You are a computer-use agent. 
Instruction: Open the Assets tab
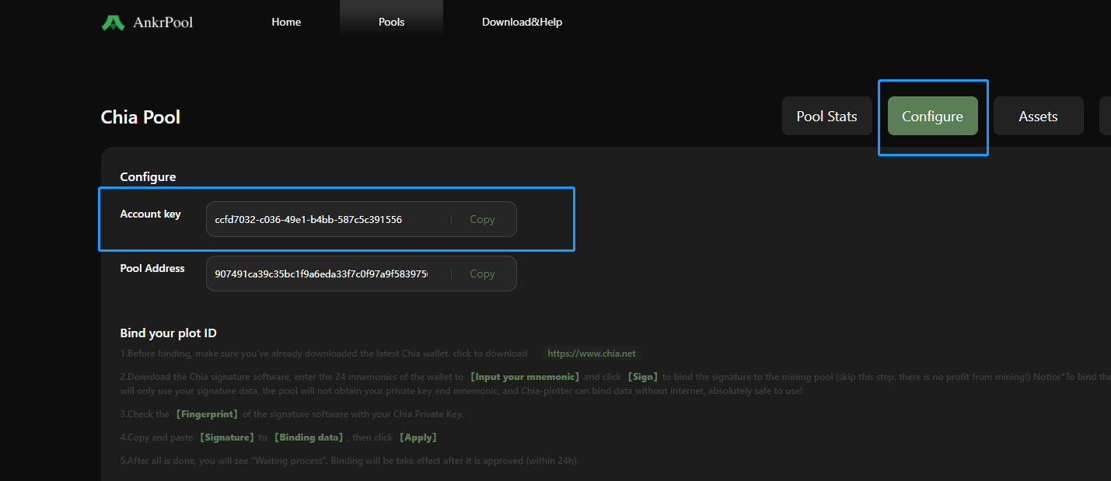(1039, 116)
